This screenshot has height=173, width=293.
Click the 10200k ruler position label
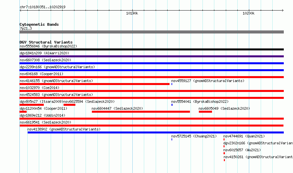coord(249,13)
